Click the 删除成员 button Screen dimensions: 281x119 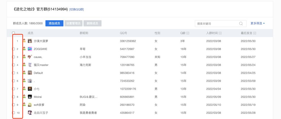pos(92,23)
